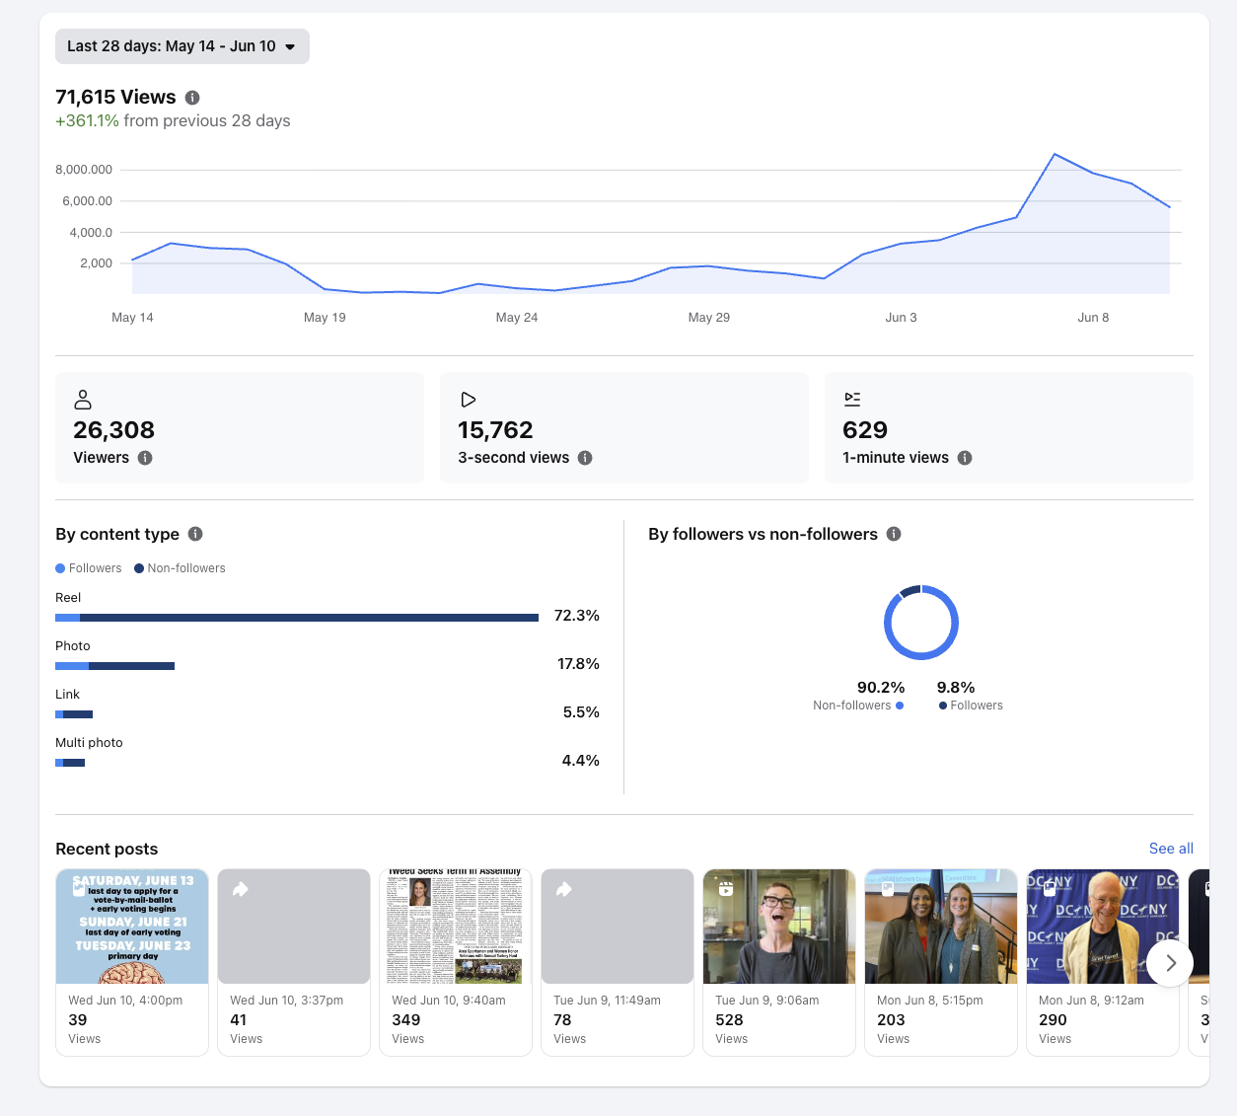Open the newspaper article post from 9:40am
The width and height of the screenshot is (1237, 1116).
click(456, 927)
